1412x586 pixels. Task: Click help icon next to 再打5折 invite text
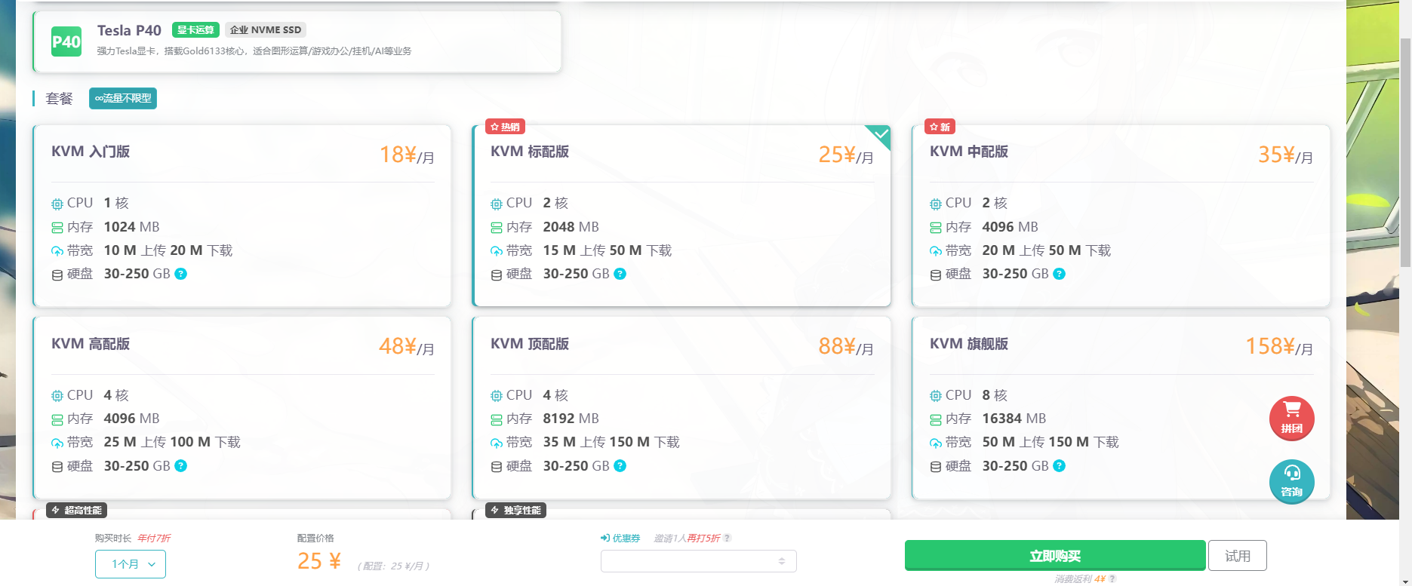[728, 538]
